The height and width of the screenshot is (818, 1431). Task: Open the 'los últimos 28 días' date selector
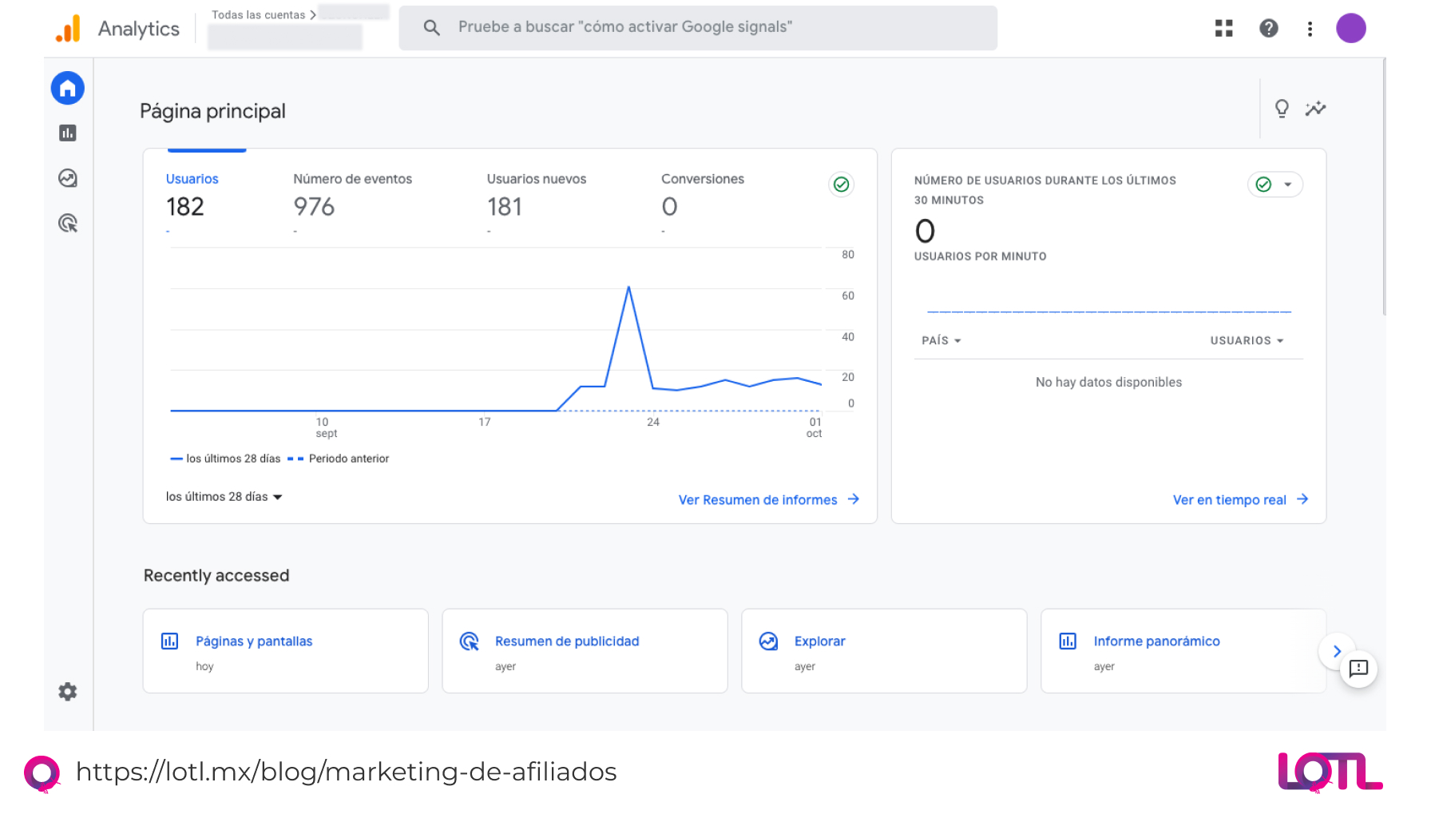pos(224,496)
